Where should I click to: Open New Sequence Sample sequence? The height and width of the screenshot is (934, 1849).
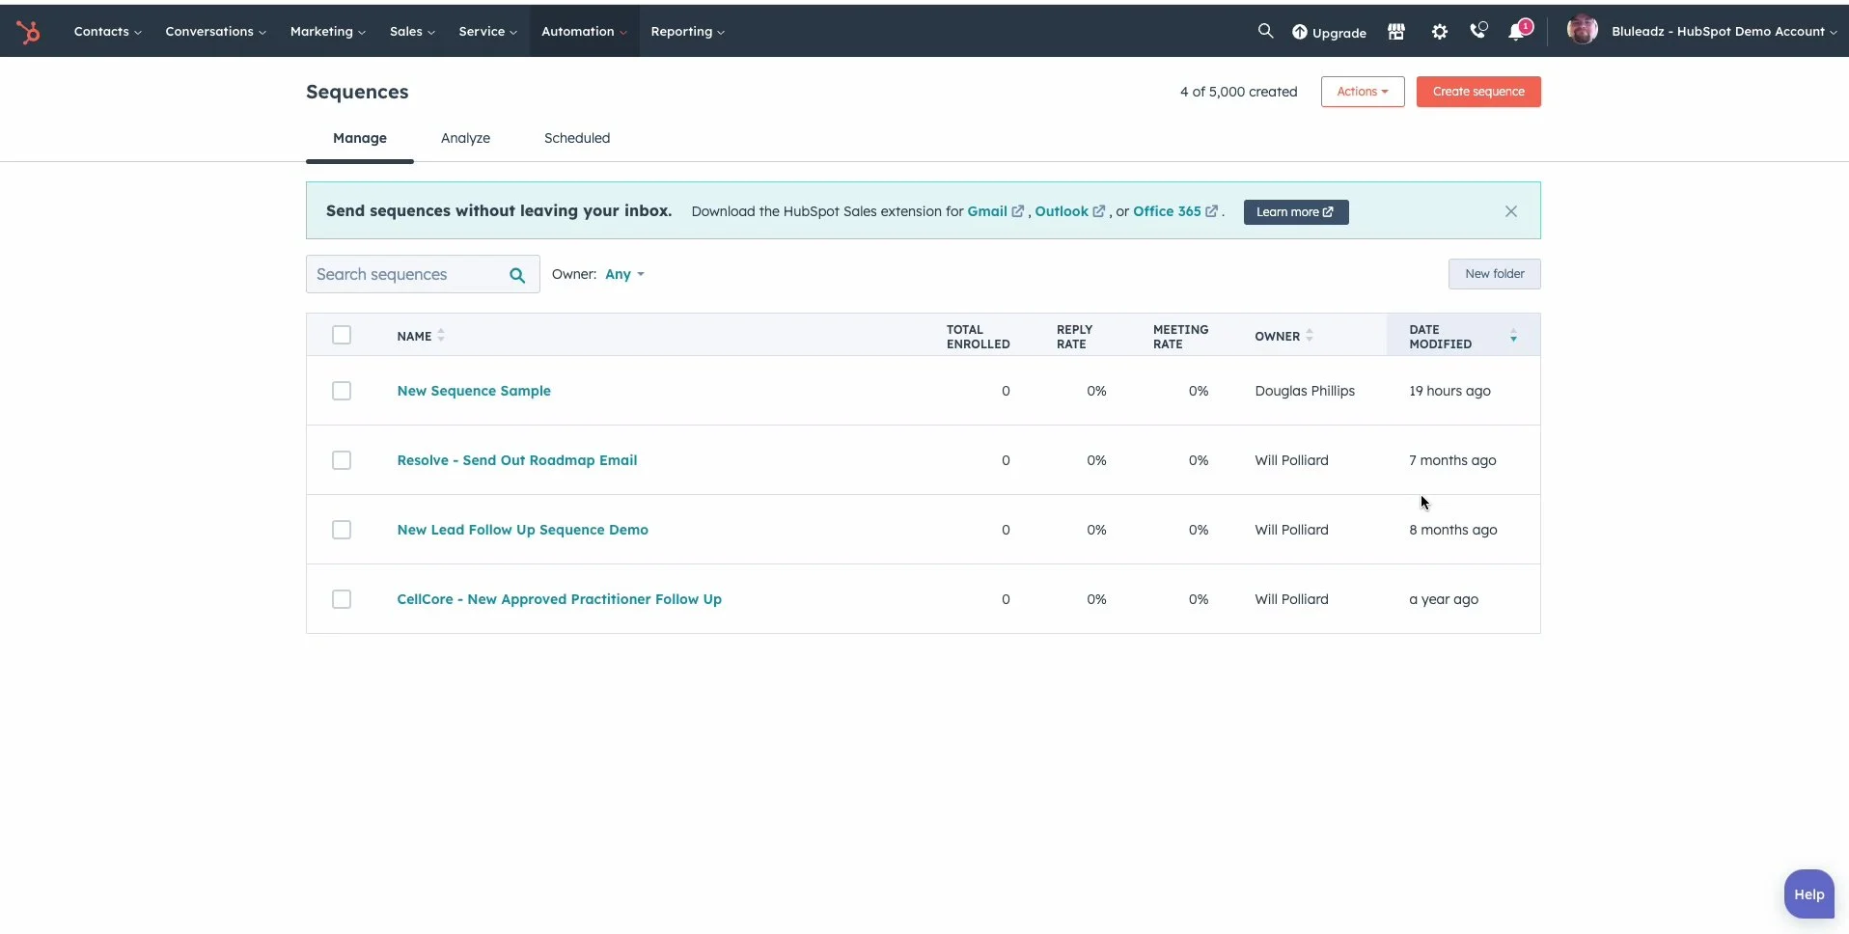[x=474, y=391]
